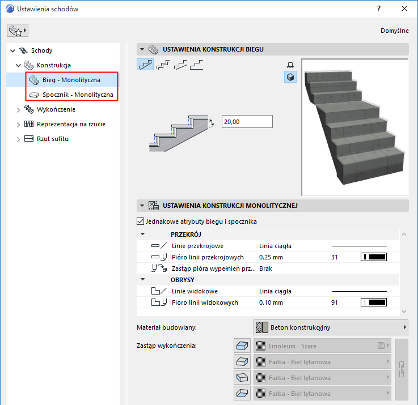Screen dimensions: 418x405
Task: Click the stair thickness diagram illustration
Action: [x=181, y=134]
